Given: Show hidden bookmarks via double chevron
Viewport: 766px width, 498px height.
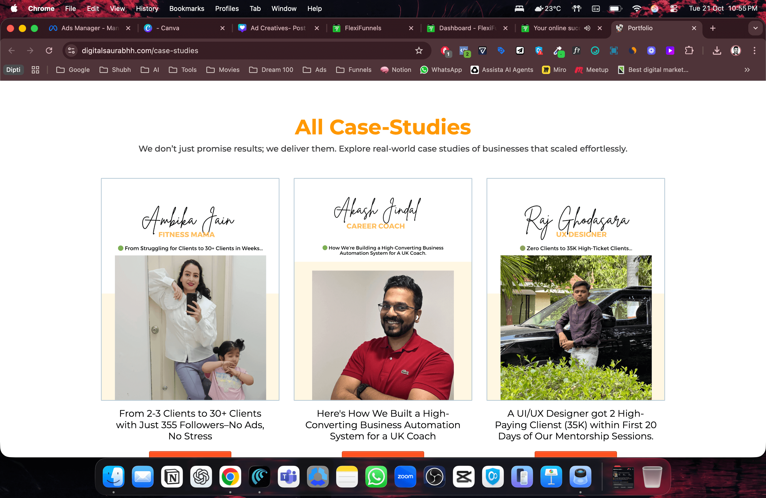Looking at the screenshot, I should pyautogui.click(x=747, y=70).
